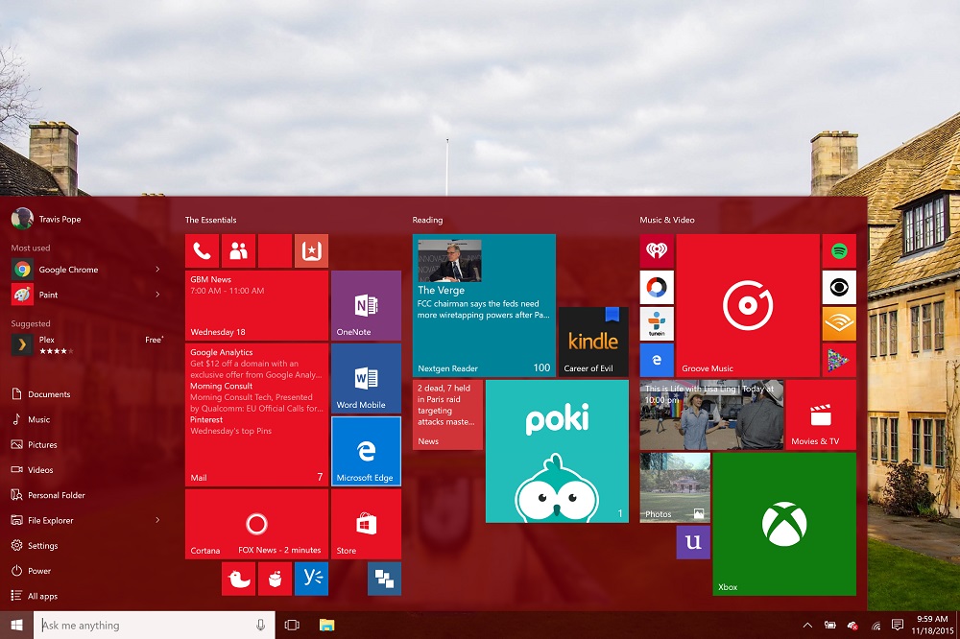Expand Google Chrome jump list arrow
The image size is (960, 639).
(x=157, y=270)
